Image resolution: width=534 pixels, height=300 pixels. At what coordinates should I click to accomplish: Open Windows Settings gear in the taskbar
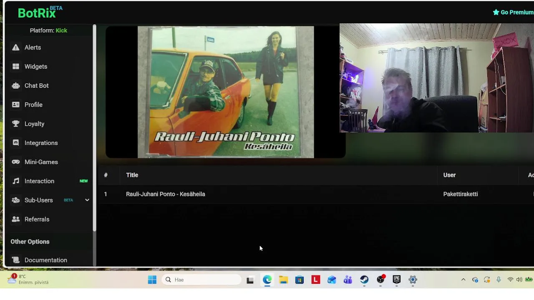[413, 280]
